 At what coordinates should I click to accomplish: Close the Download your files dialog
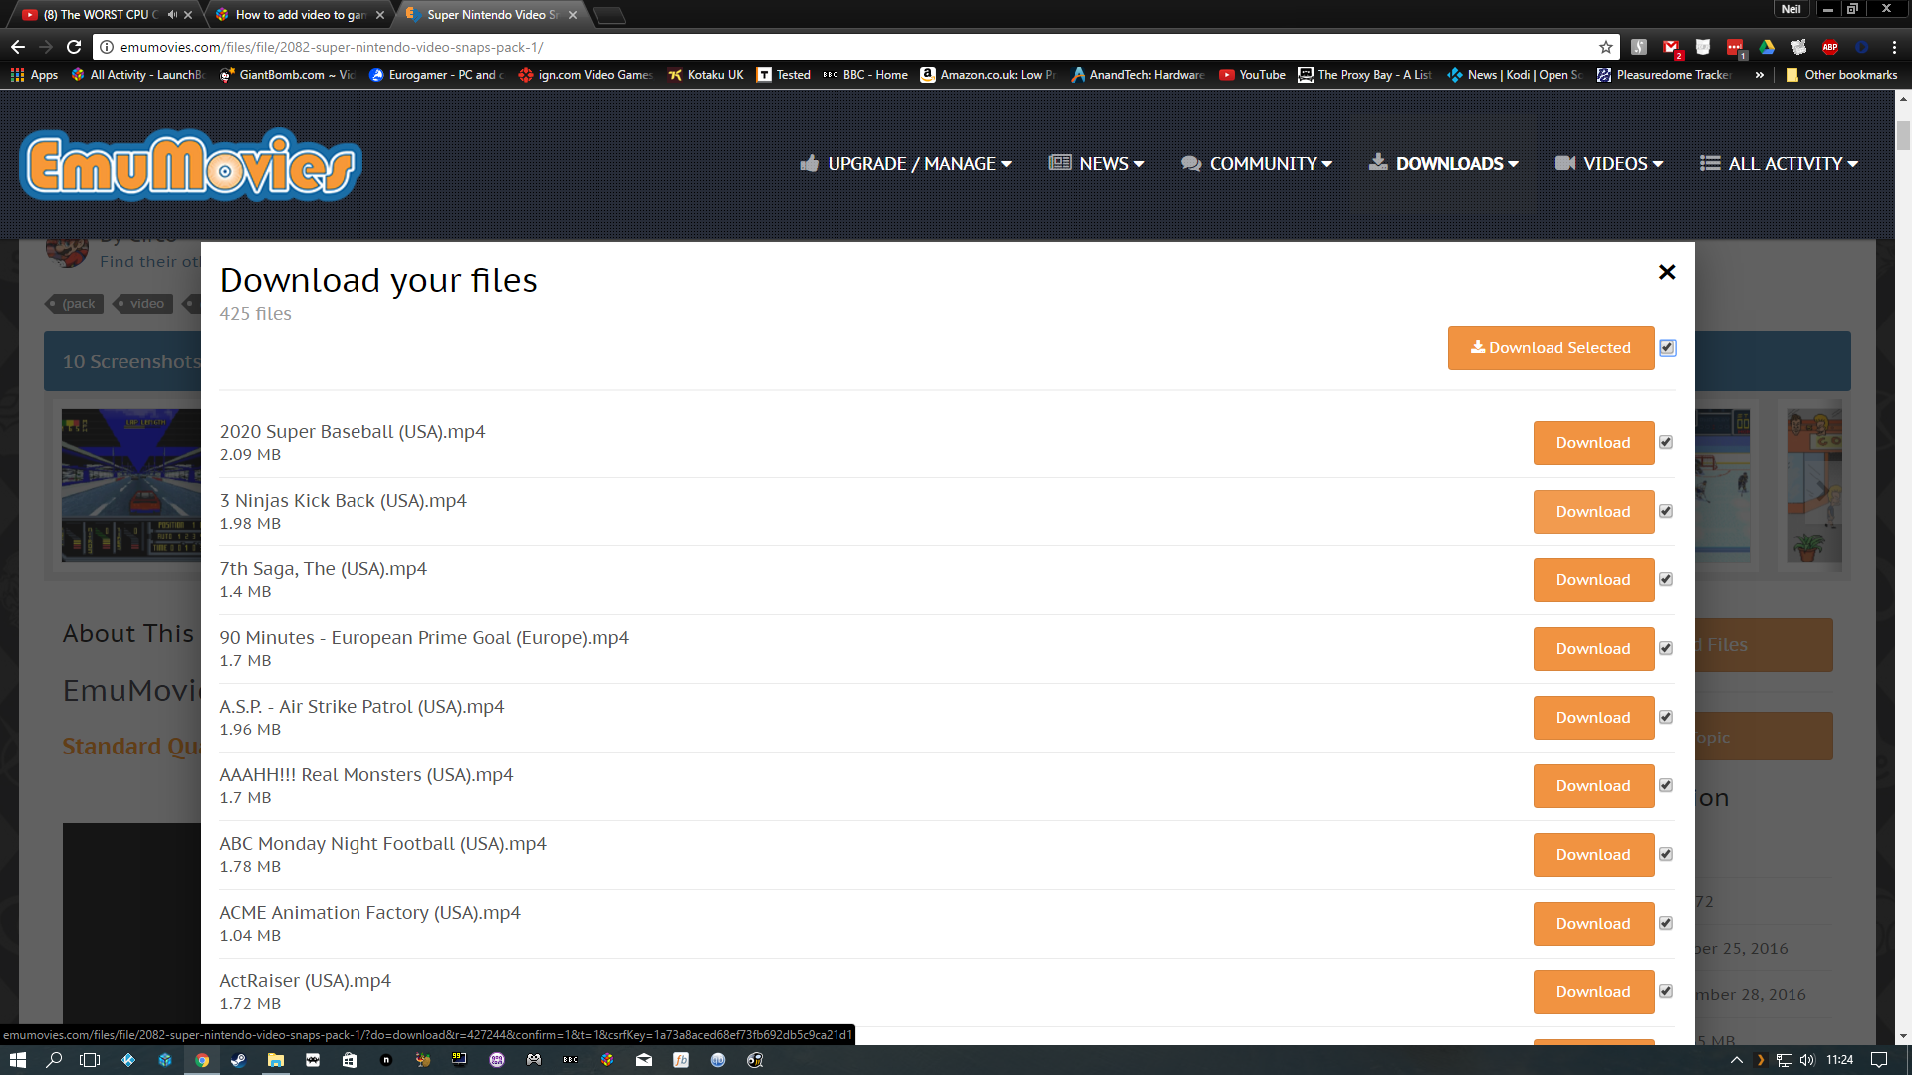point(1667,272)
